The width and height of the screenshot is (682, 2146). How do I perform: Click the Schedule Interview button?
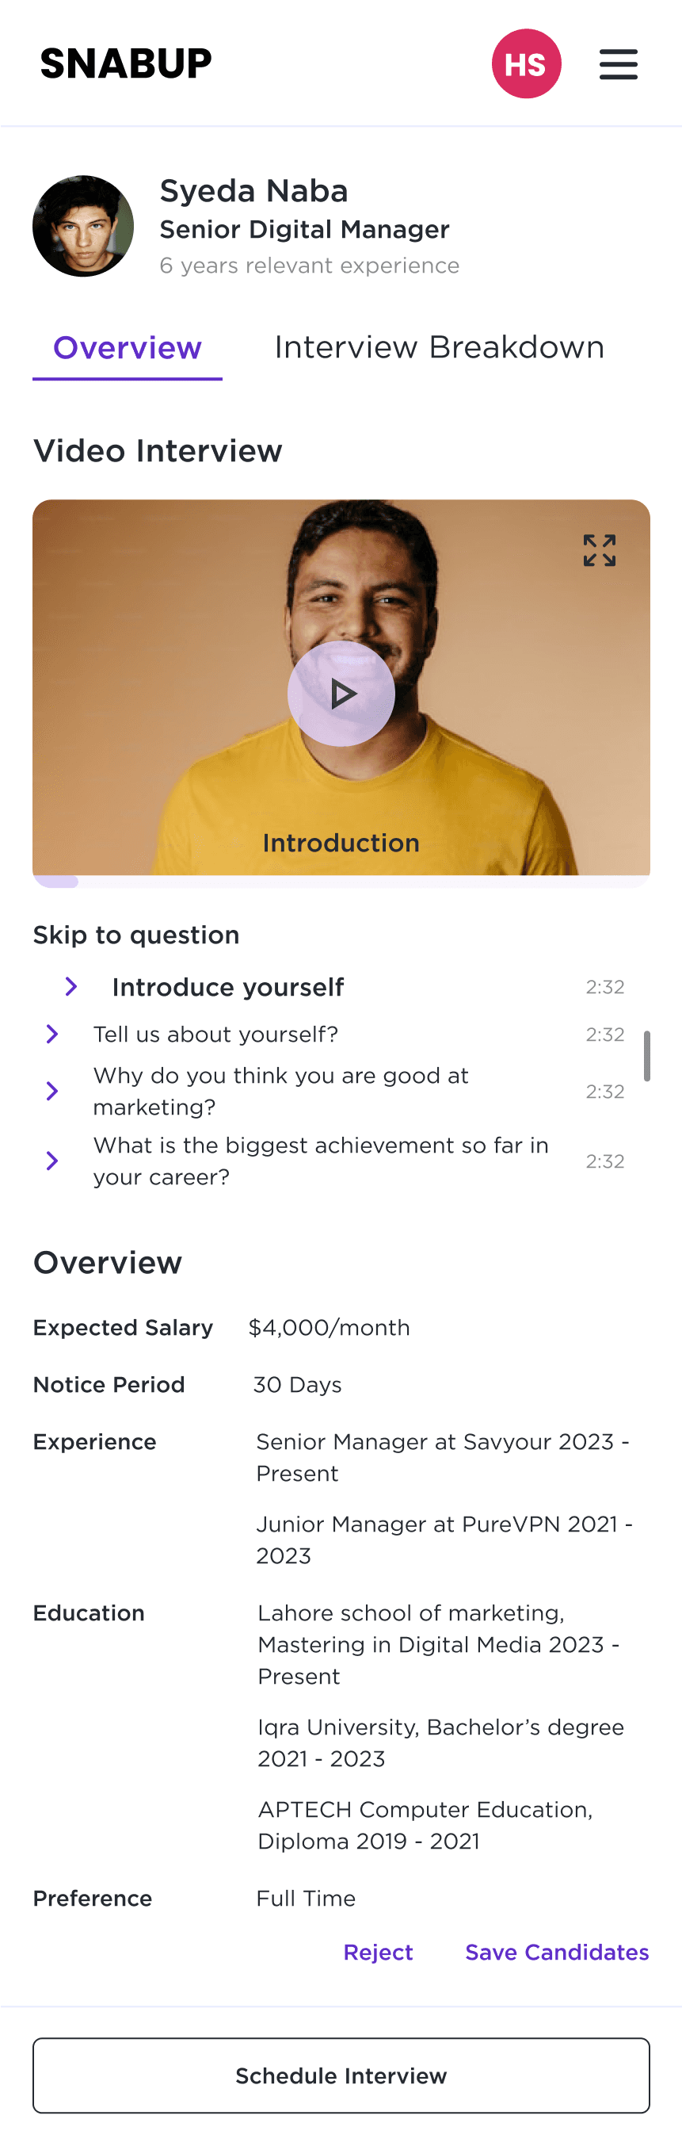341,2075
